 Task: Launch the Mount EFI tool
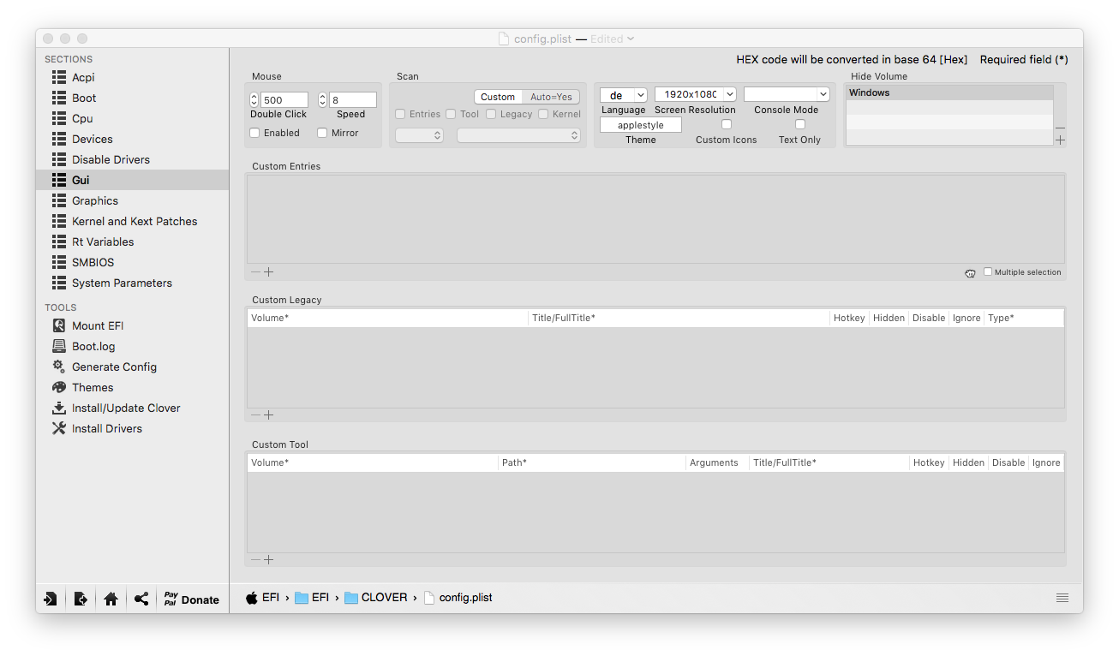[x=132, y=325]
